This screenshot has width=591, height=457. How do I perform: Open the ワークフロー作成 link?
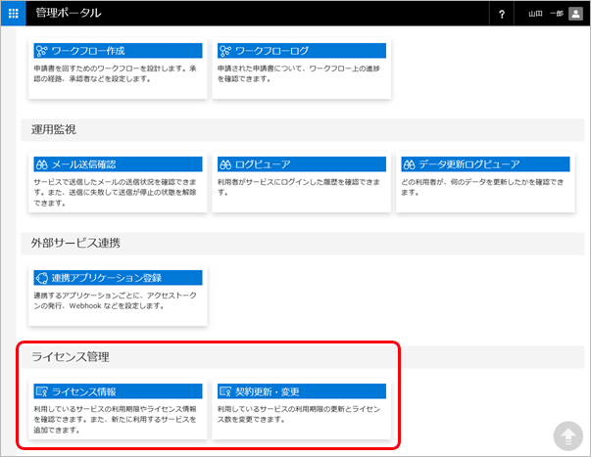click(88, 51)
